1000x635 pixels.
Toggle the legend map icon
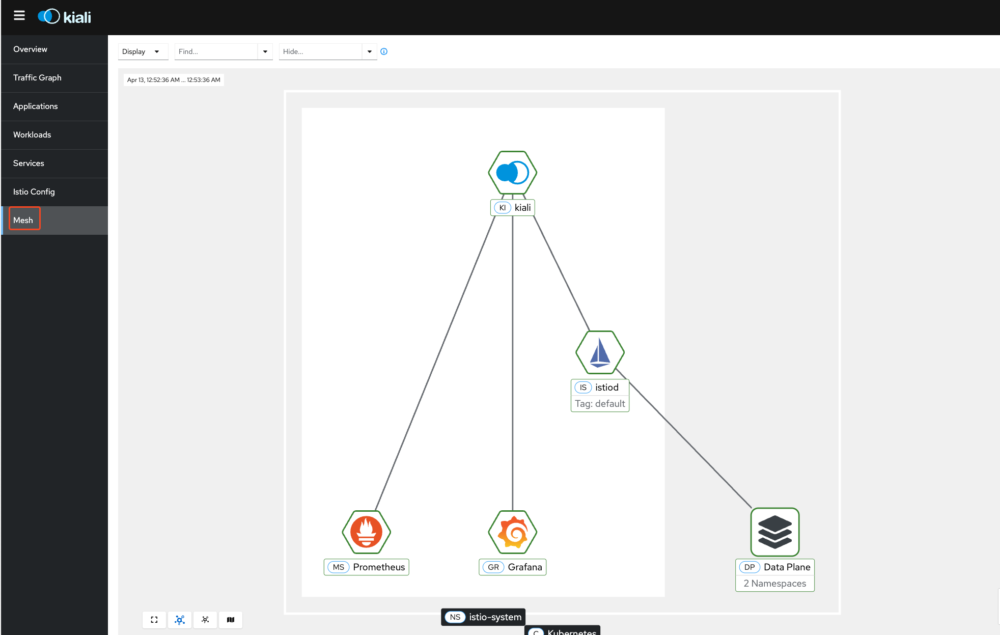pos(231,620)
